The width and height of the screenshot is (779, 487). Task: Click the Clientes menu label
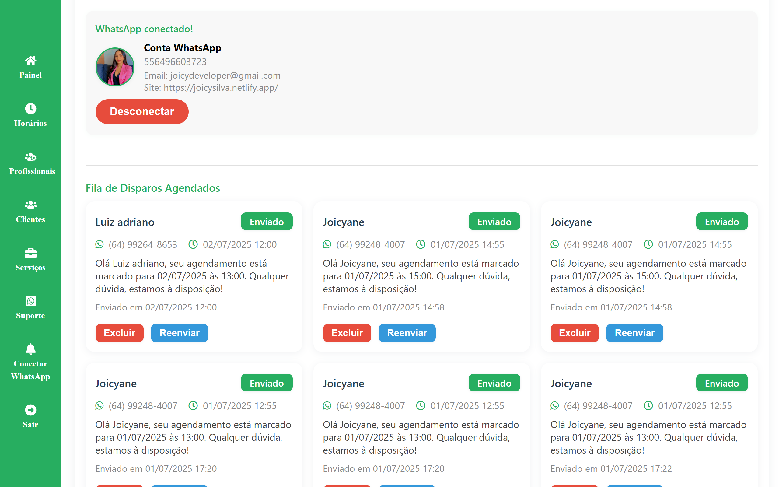point(30,219)
